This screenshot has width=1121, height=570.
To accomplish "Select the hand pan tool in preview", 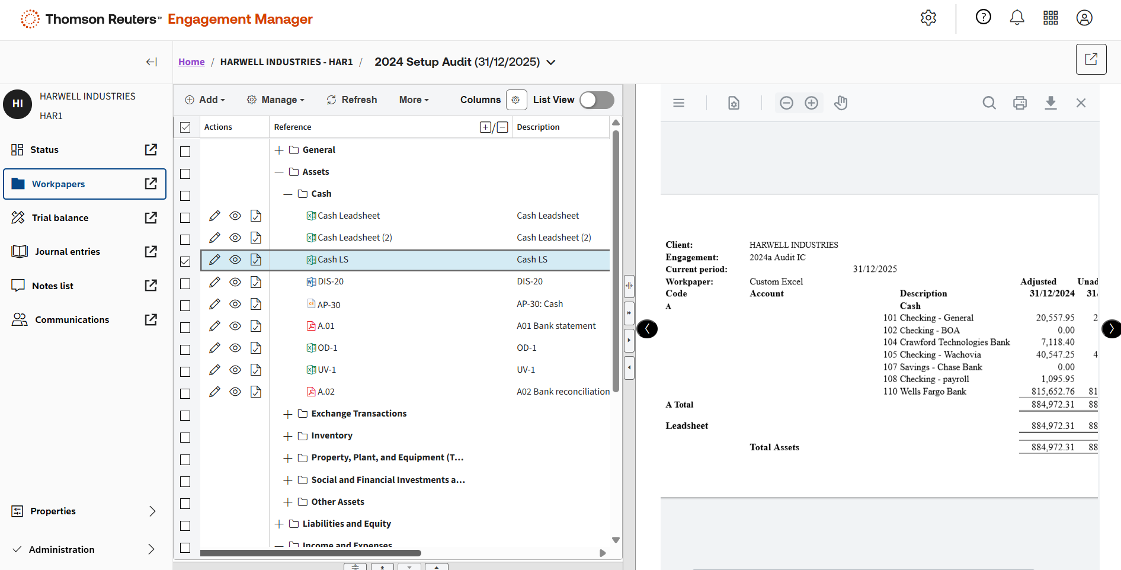I will tap(841, 103).
